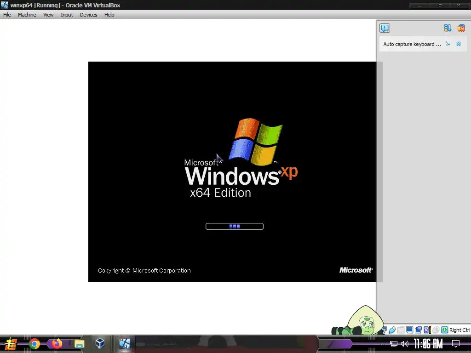Screen dimensions: 471x353
Task: Toggle the notification center speech-bubble icon
Action: tap(385, 28)
